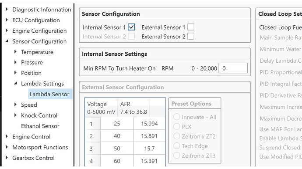Click AFR cell 15.994
Viewport: 302px width, 169px height.
[x=149, y=124]
